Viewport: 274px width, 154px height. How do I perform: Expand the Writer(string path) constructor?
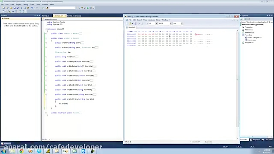point(46,43)
